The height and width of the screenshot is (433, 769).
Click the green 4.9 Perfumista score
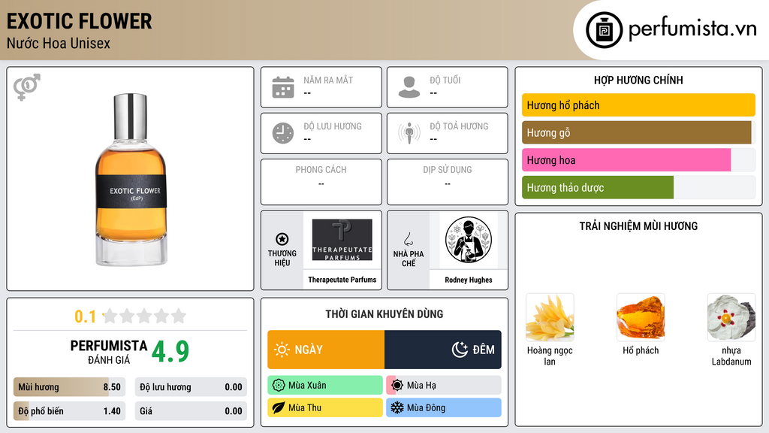pyautogui.click(x=170, y=352)
